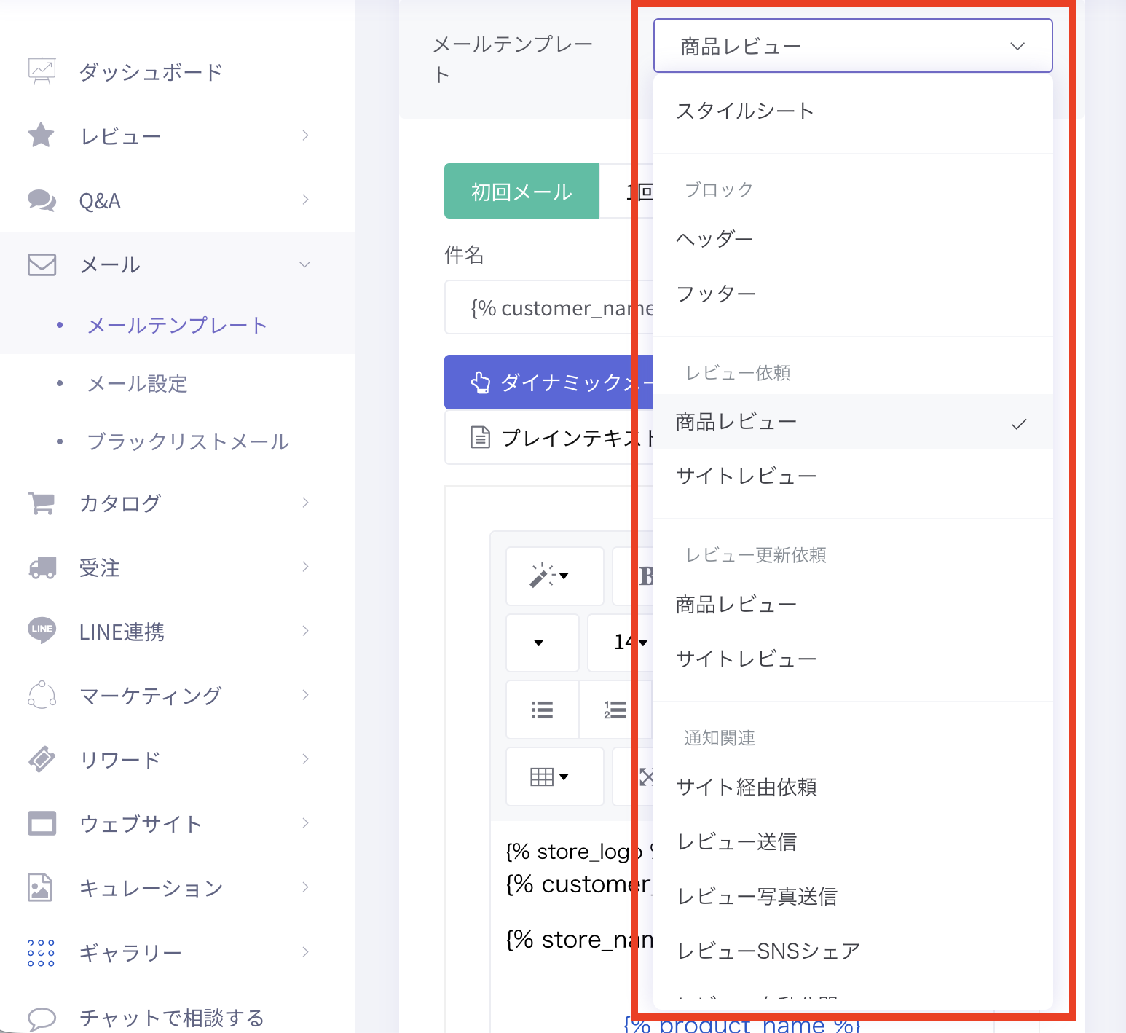Open the メールテンプレート selector showing 商品レビュー
Image resolution: width=1126 pixels, height=1033 pixels.
tap(852, 46)
